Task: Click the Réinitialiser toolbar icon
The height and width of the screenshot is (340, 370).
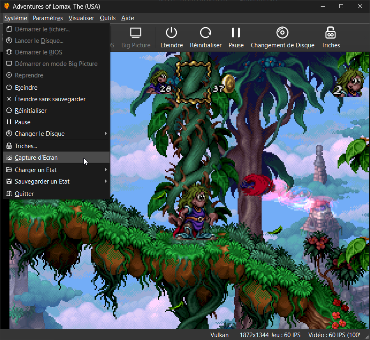Action: tap(206, 33)
